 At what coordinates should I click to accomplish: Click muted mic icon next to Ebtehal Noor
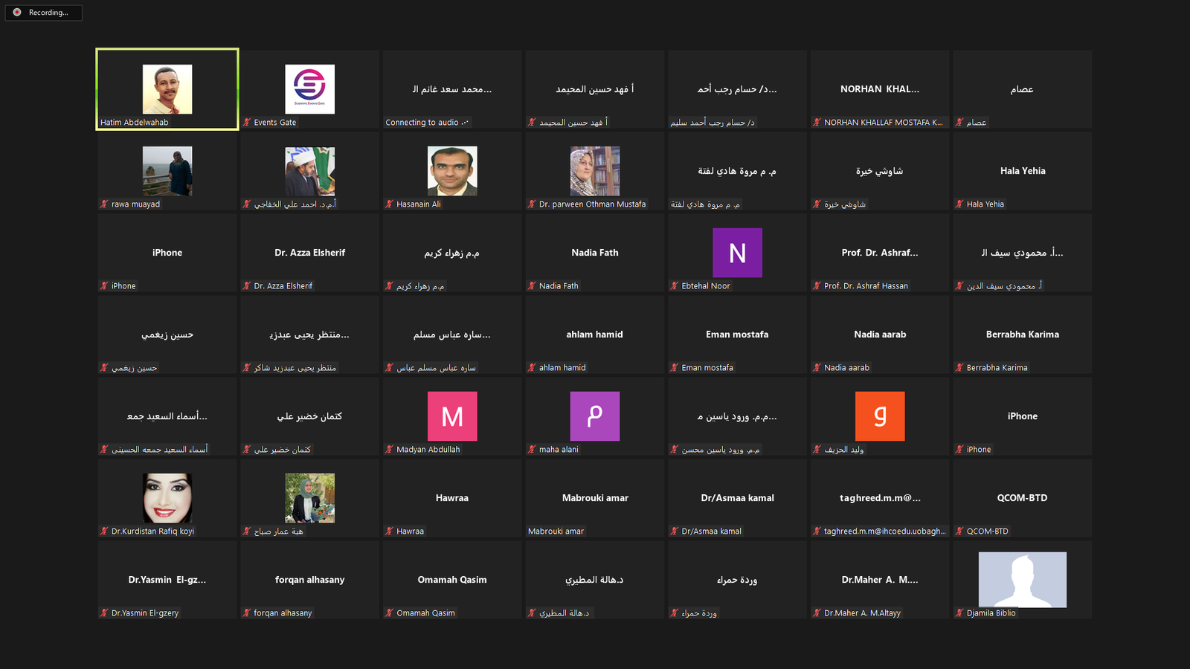tap(675, 285)
